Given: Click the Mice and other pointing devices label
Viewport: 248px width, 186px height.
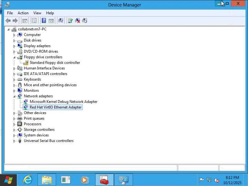Looking at the screenshot, I should pyautogui.click(x=50, y=85).
